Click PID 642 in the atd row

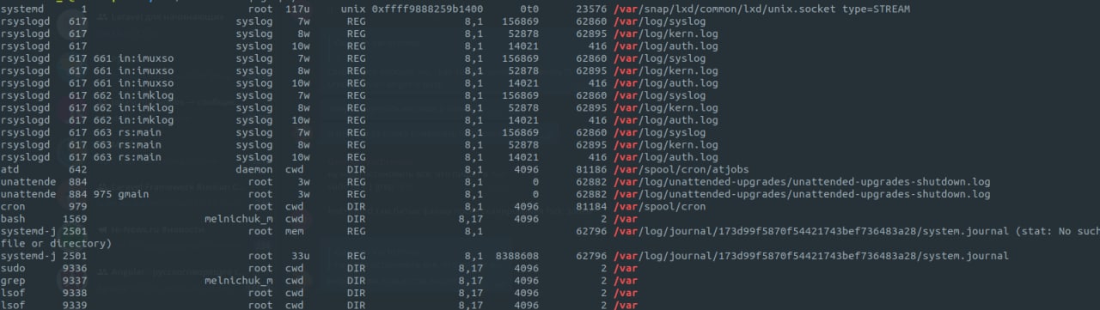pos(77,170)
